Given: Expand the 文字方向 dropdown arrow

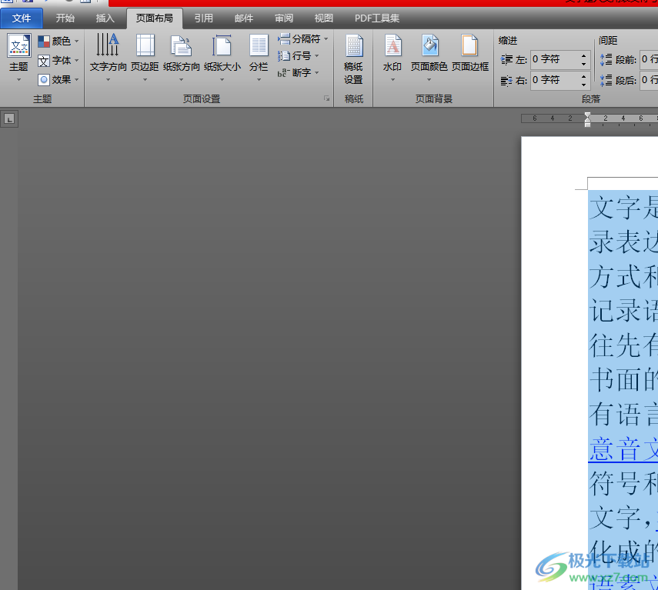Looking at the screenshot, I should (108, 80).
